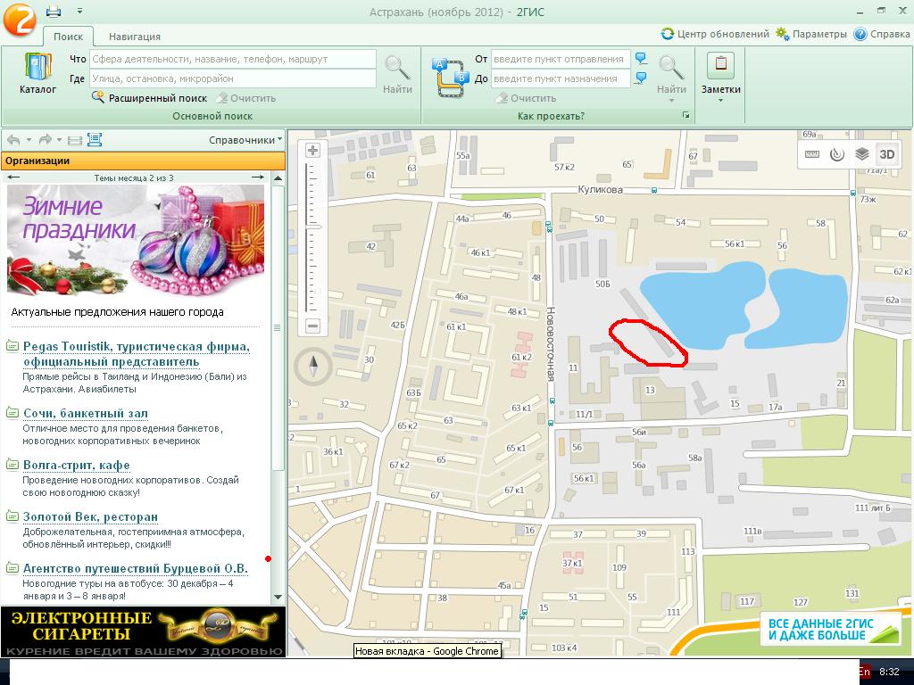Go forward in the directory panel history
The image size is (914, 685).
(45, 140)
